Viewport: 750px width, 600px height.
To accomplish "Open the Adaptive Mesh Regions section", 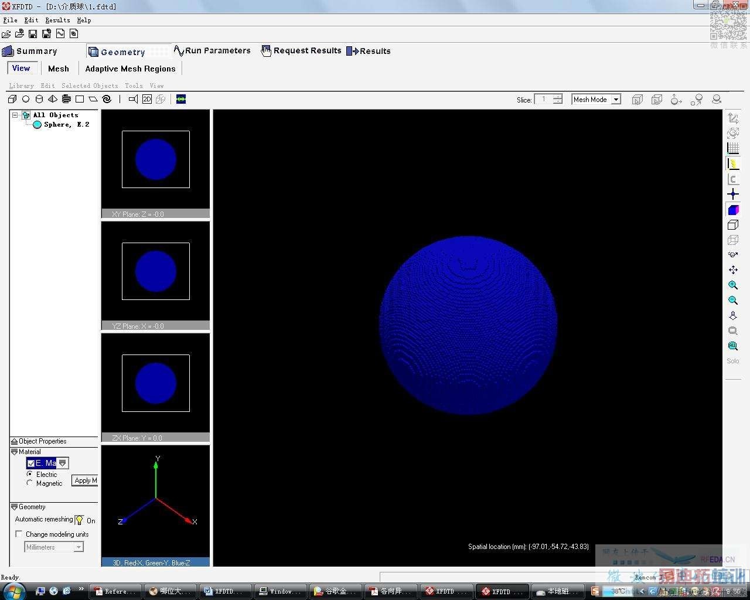I will tap(130, 69).
